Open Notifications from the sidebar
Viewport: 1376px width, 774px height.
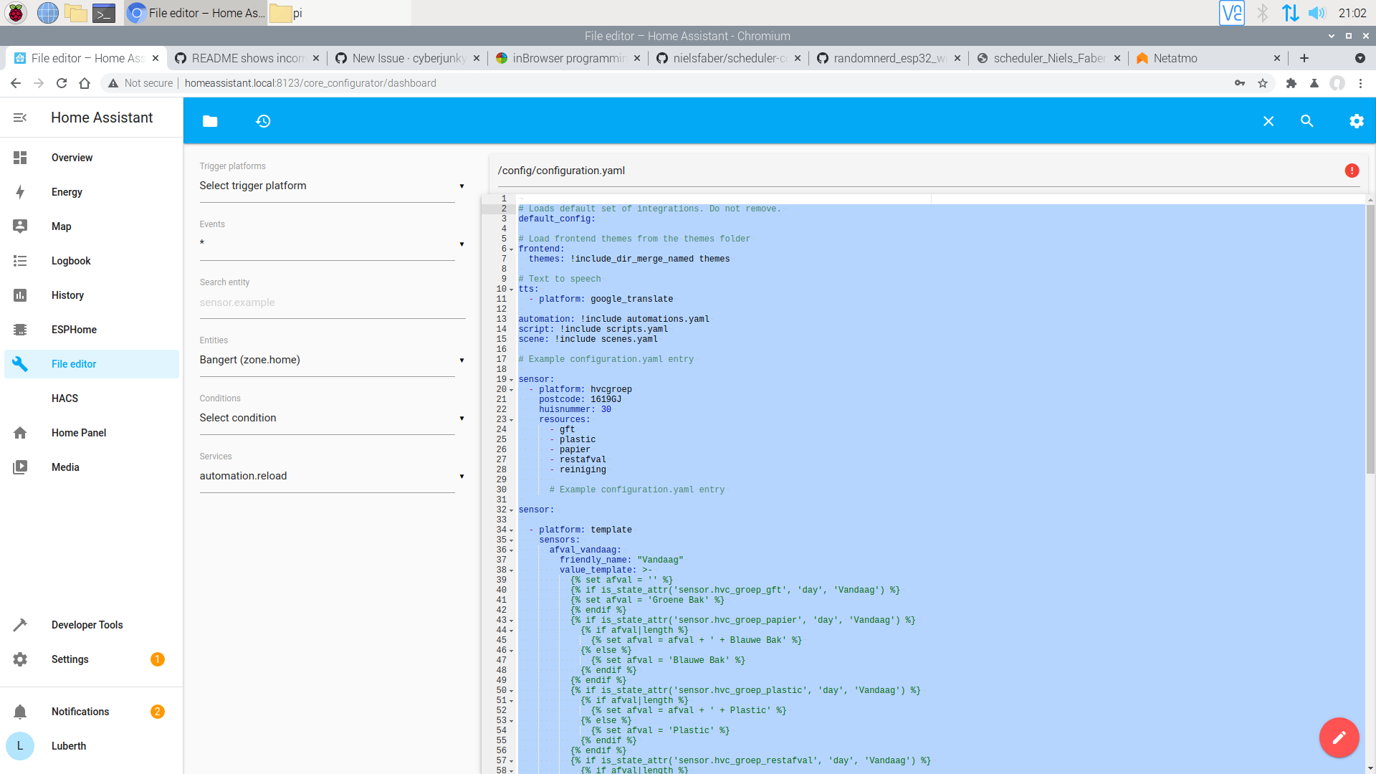pyautogui.click(x=80, y=712)
